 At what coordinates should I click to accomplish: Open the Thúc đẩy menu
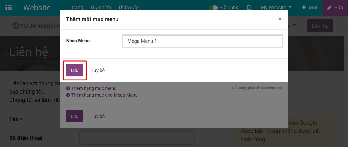[128, 8]
